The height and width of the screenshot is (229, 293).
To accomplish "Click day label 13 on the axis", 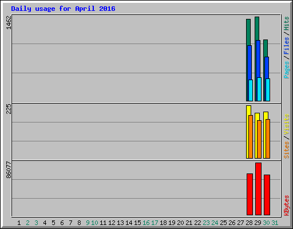I will click(x=120, y=223).
